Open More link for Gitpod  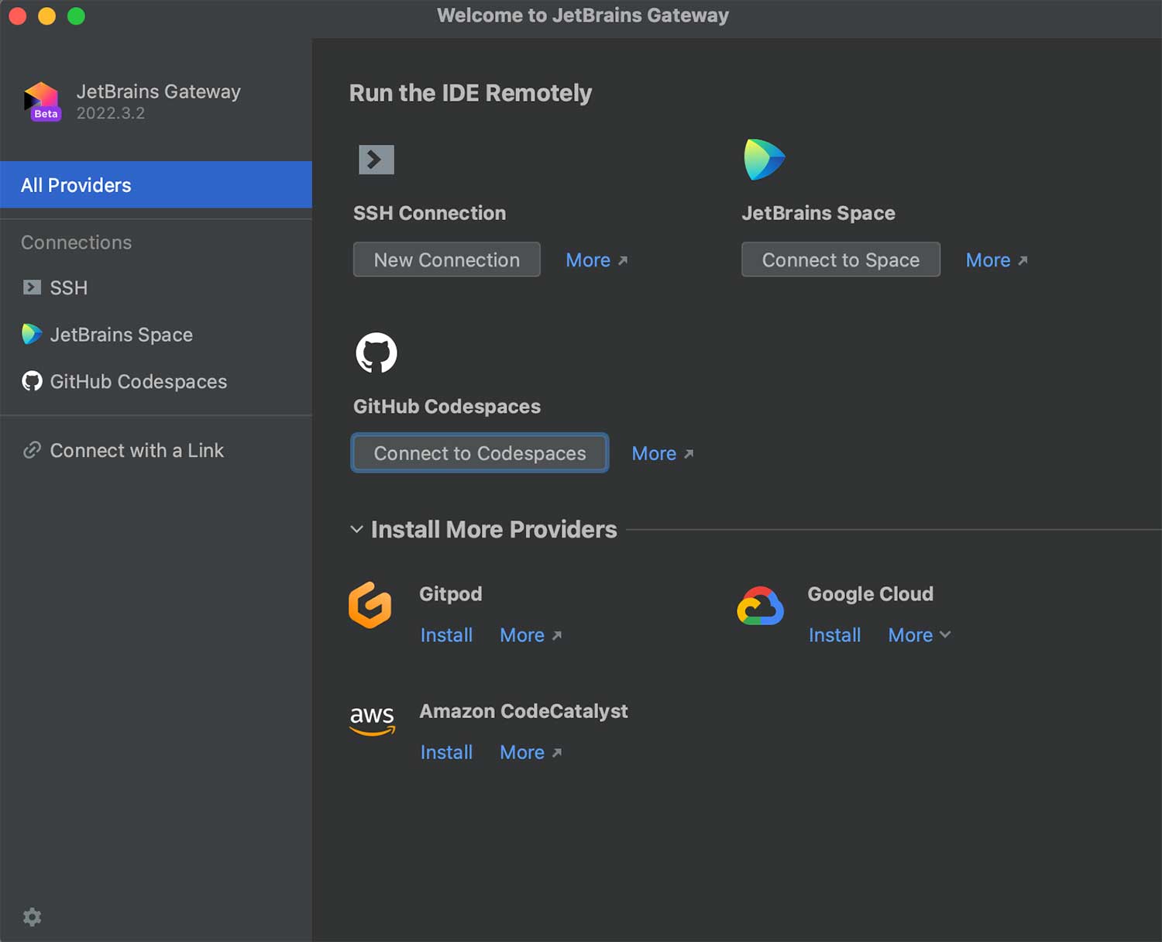click(x=531, y=635)
